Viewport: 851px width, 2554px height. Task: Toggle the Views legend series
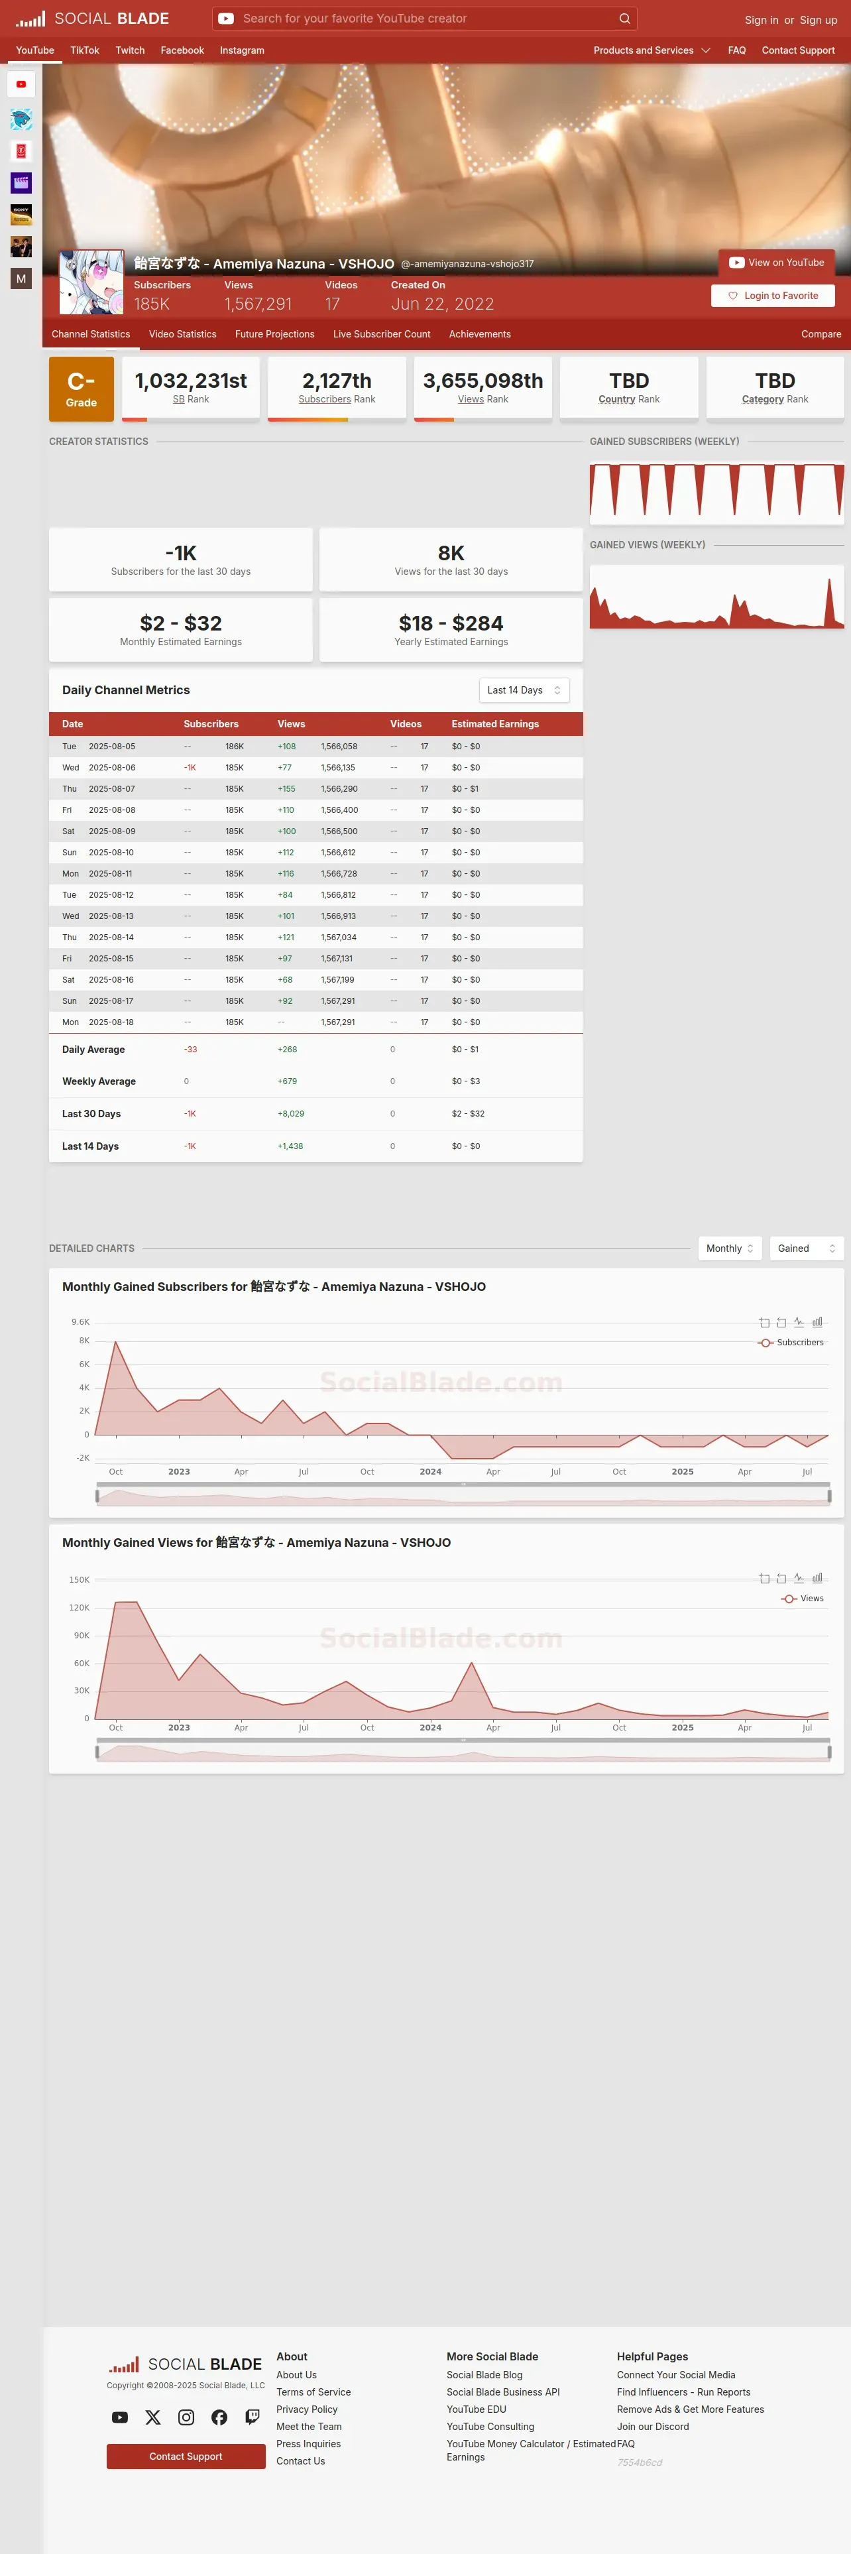(x=803, y=1598)
